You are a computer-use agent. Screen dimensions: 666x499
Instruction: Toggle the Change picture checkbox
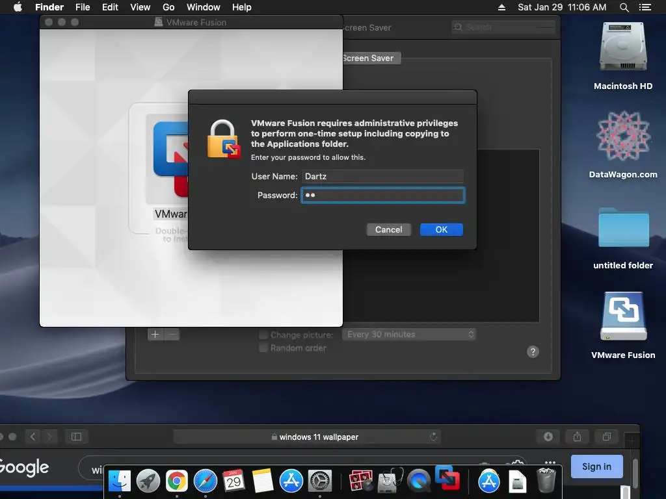[x=263, y=335]
